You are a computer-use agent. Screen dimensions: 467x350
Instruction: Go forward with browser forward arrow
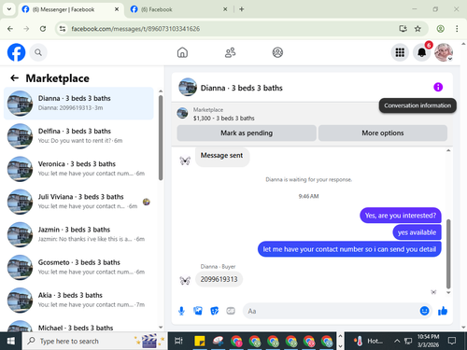(26, 29)
